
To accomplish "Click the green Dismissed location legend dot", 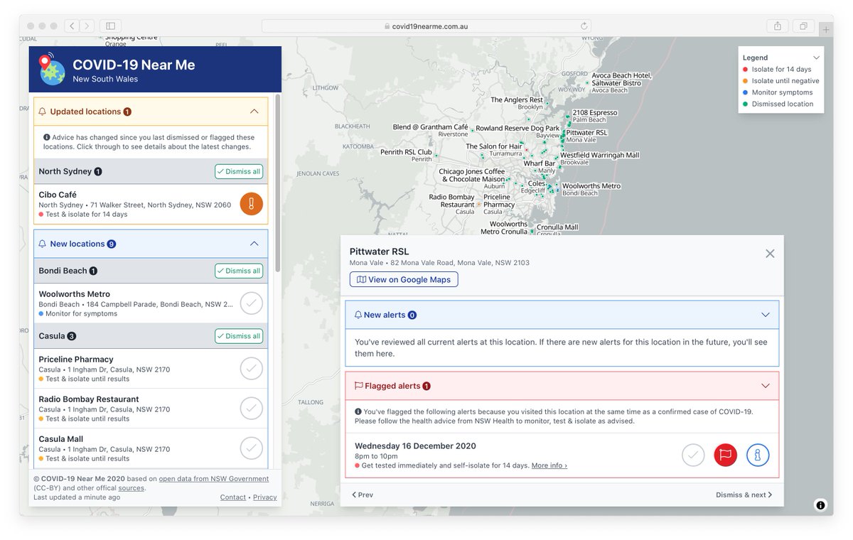I will (x=746, y=104).
